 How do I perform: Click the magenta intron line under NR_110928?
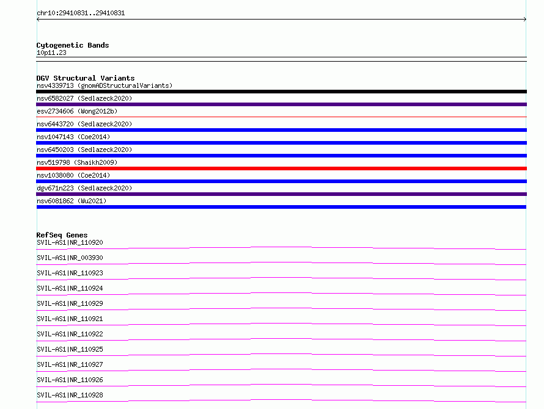281,400
